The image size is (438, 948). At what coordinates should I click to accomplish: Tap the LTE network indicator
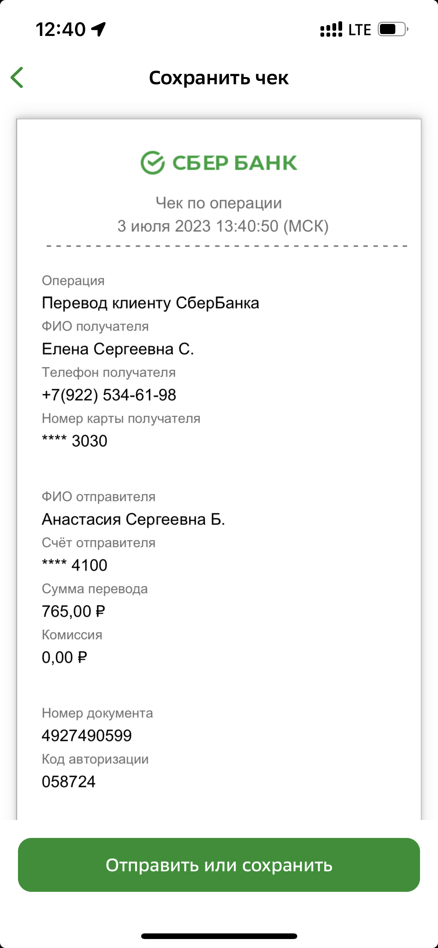click(x=359, y=30)
